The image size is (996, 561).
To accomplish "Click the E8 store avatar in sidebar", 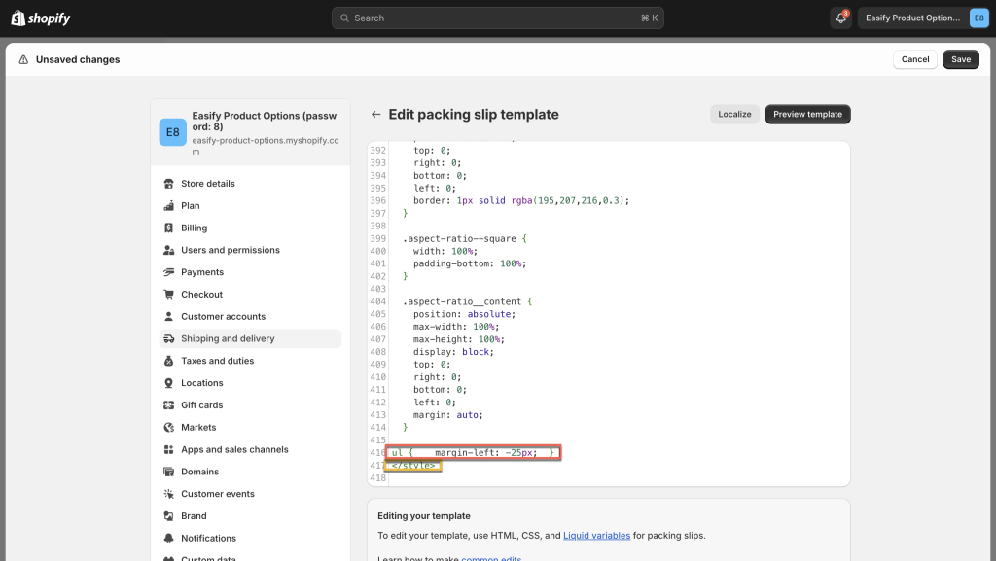I will pyautogui.click(x=173, y=132).
